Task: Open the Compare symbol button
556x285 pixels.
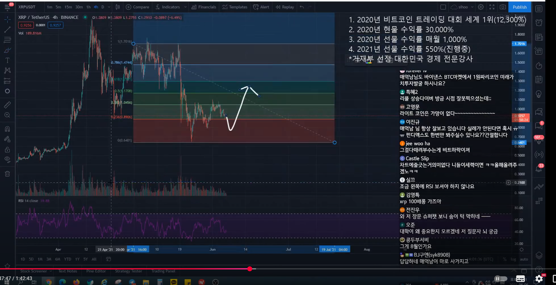Action: [137, 7]
